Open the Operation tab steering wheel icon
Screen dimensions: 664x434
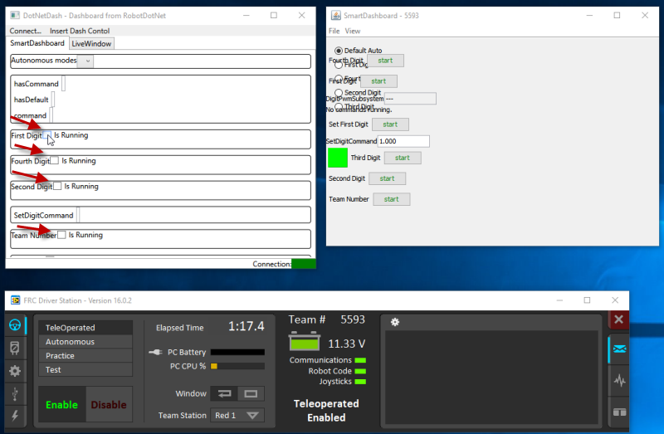15,325
